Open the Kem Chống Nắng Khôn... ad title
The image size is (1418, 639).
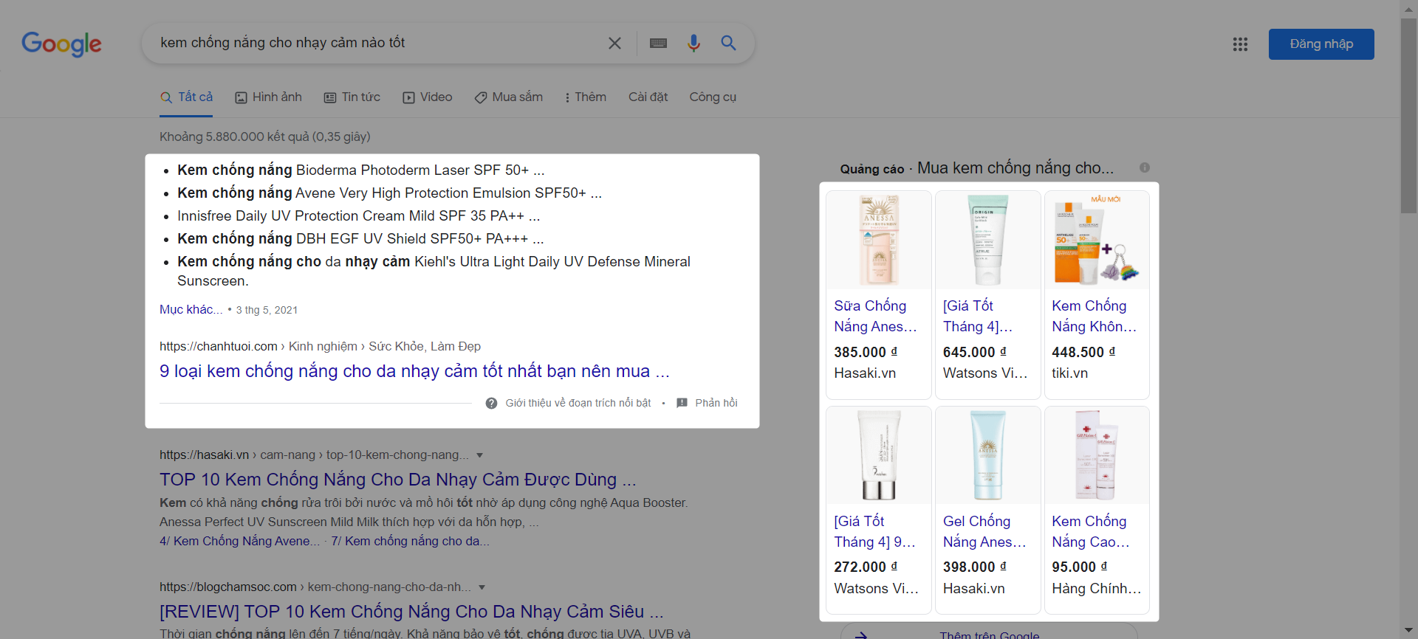pos(1094,316)
